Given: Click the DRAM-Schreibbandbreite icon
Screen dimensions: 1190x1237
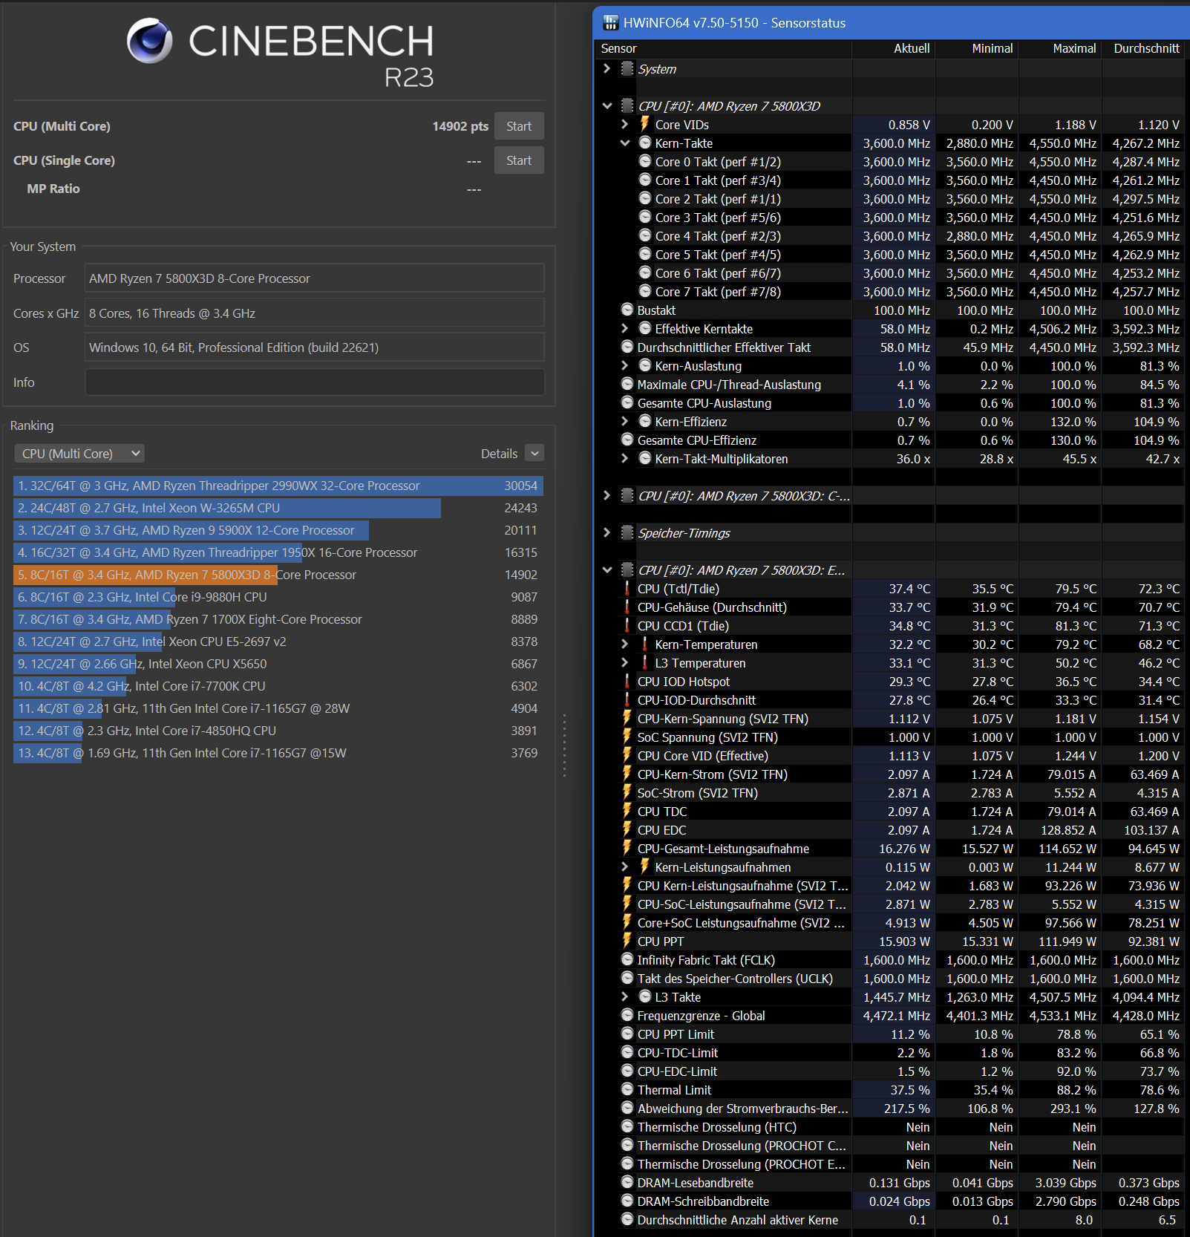Looking at the screenshot, I should pyautogui.click(x=627, y=1201).
